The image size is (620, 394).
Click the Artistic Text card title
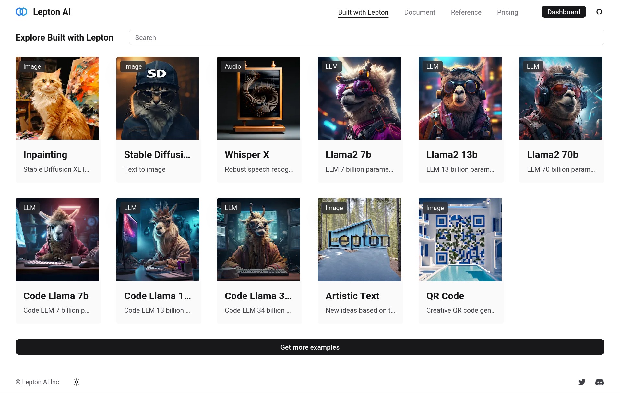(x=352, y=296)
